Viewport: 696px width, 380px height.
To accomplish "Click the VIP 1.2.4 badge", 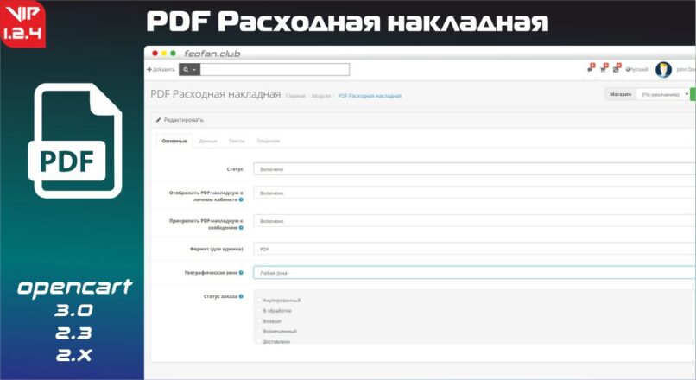I will coord(23,24).
